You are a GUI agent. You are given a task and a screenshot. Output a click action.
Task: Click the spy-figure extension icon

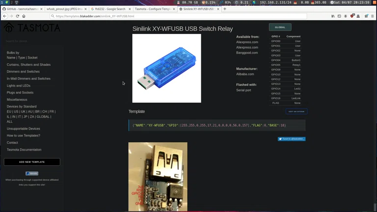click(358, 16)
